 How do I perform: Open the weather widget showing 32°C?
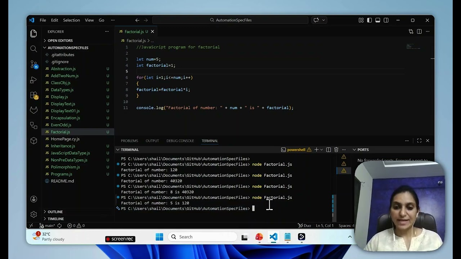(x=48, y=236)
